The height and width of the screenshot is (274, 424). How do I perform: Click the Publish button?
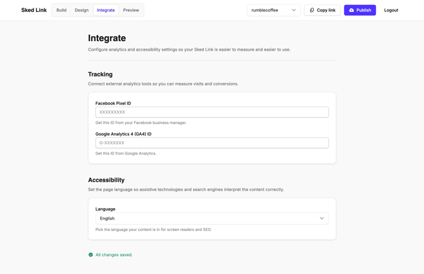360,10
